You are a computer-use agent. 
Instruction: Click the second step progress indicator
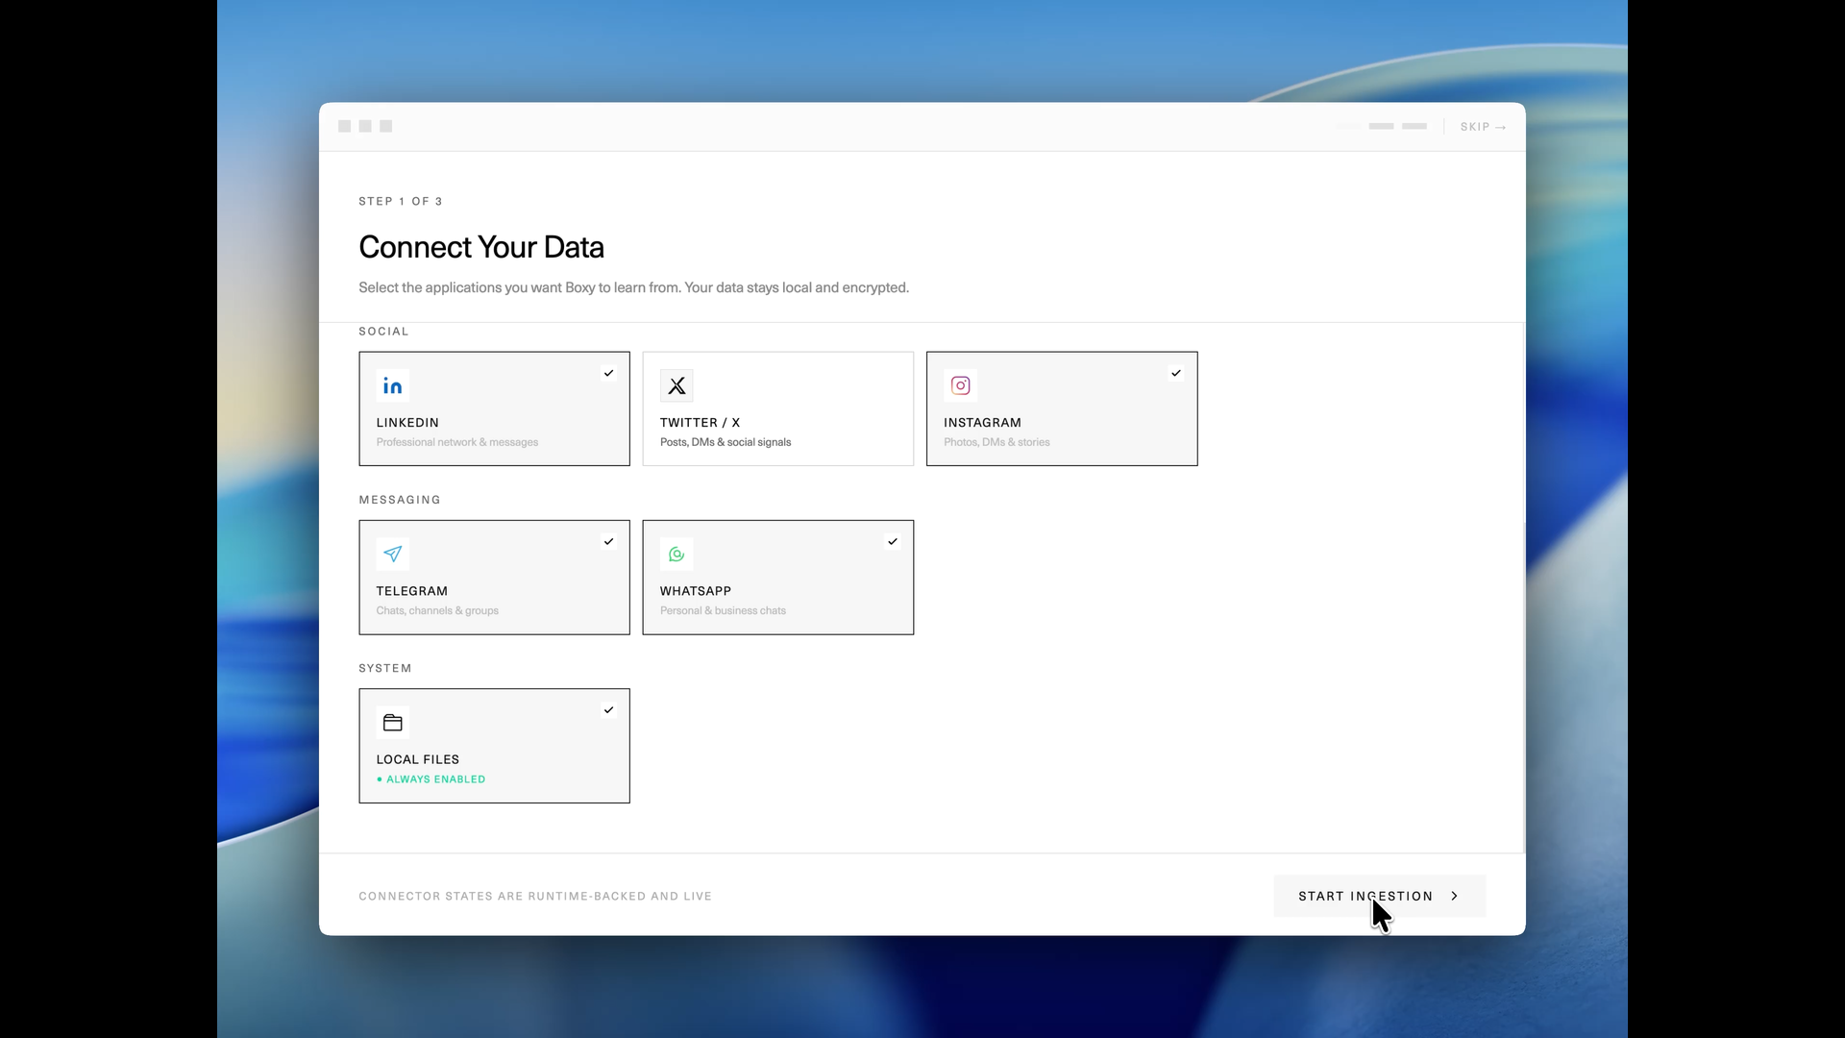tap(1381, 126)
